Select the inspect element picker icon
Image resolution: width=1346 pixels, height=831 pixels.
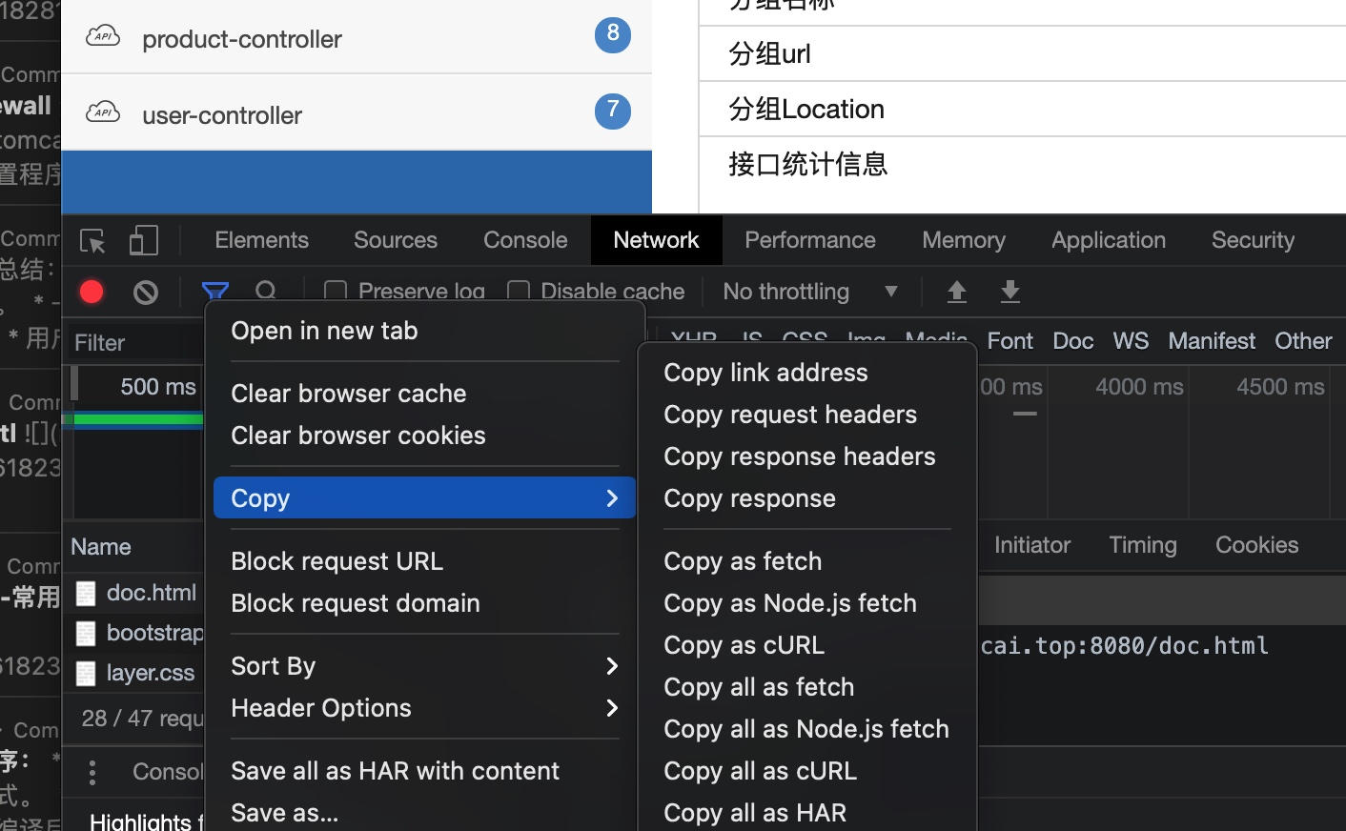pos(92,241)
